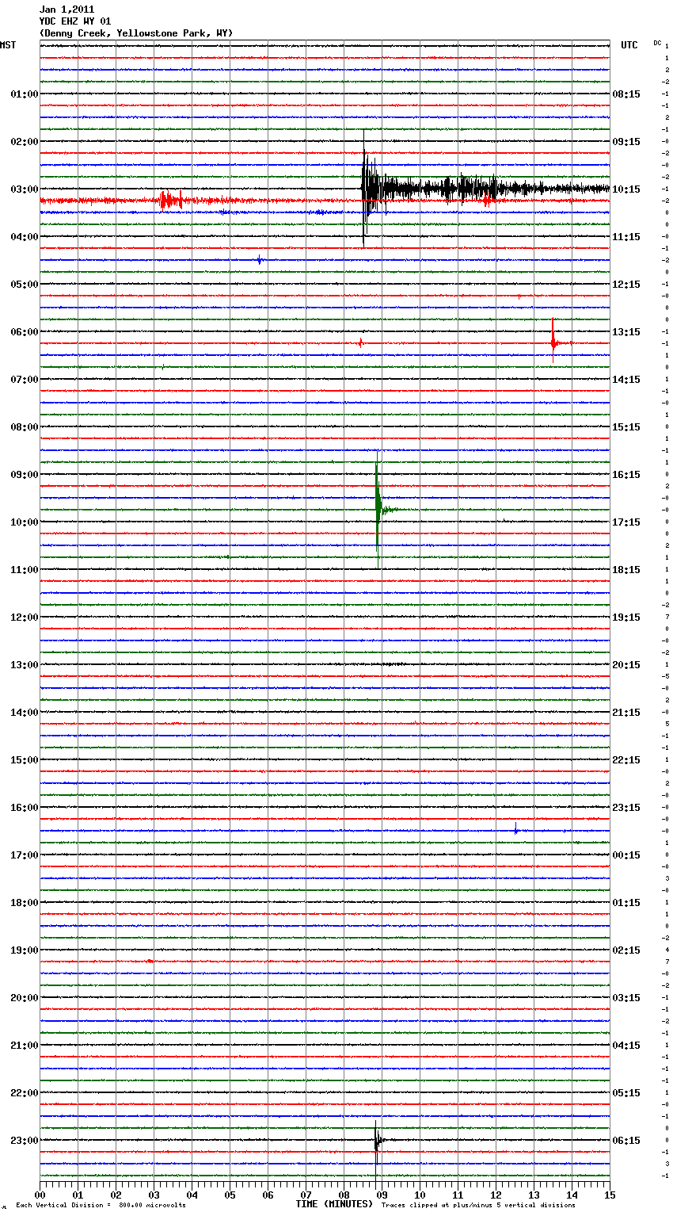Image resolution: width=673 pixels, height=1216 pixels.
Task: Click the small blue spike near minute 6 on the 04:30 trace
Action: pos(259,259)
